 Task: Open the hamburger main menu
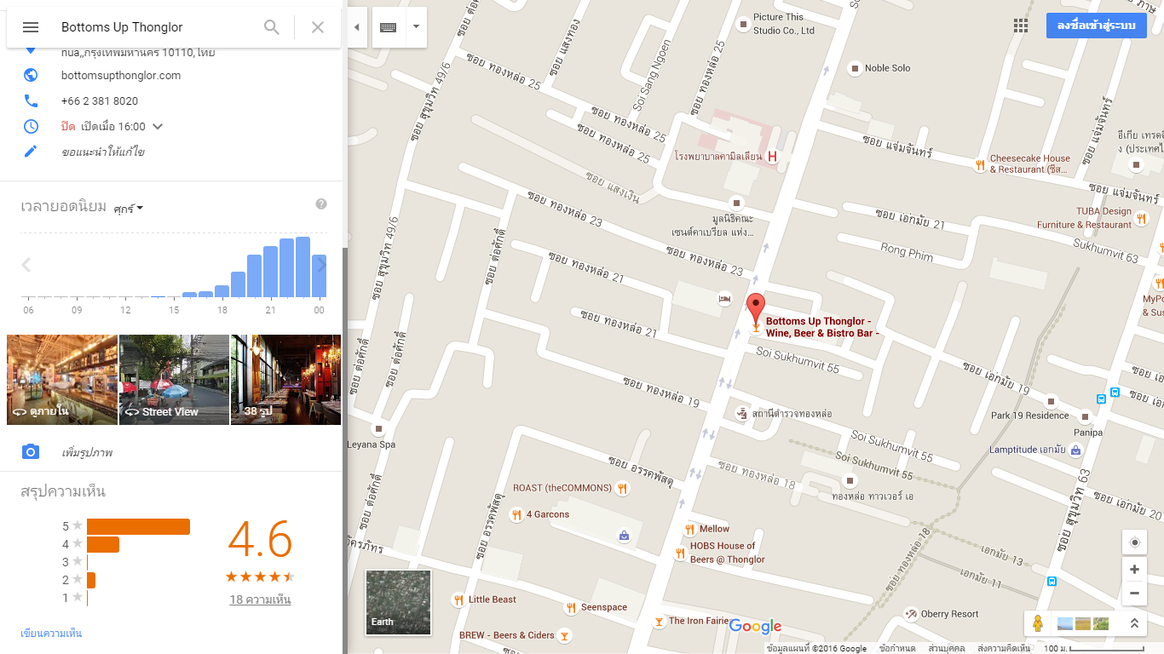[31, 27]
